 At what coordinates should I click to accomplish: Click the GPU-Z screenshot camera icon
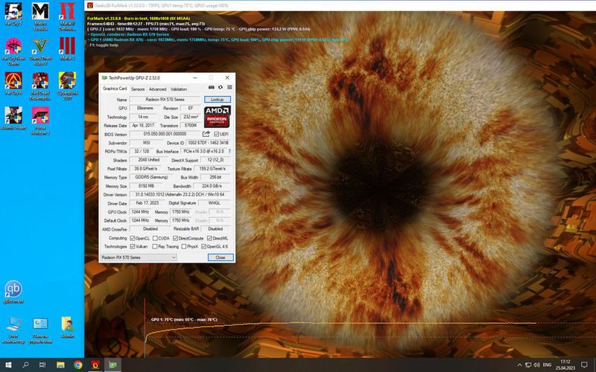212,89
